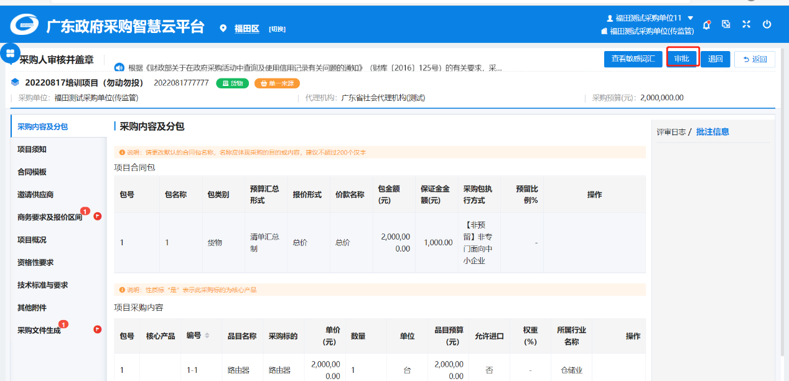Click the 采购人审核并盖章 page title
Image resolution: width=789 pixels, height=381 pixels.
tap(57, 60)
